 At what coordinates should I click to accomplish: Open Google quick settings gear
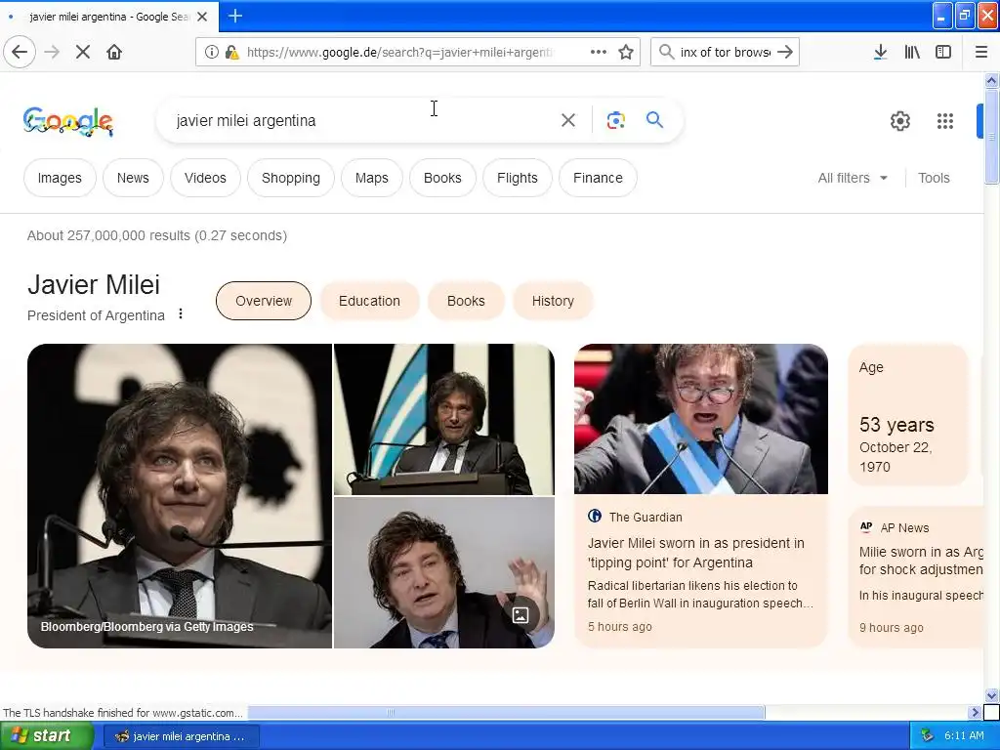899,121
